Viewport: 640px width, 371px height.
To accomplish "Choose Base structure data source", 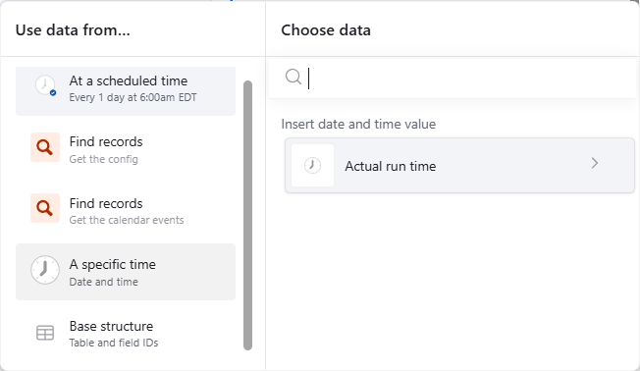I will tap(126, 334).
